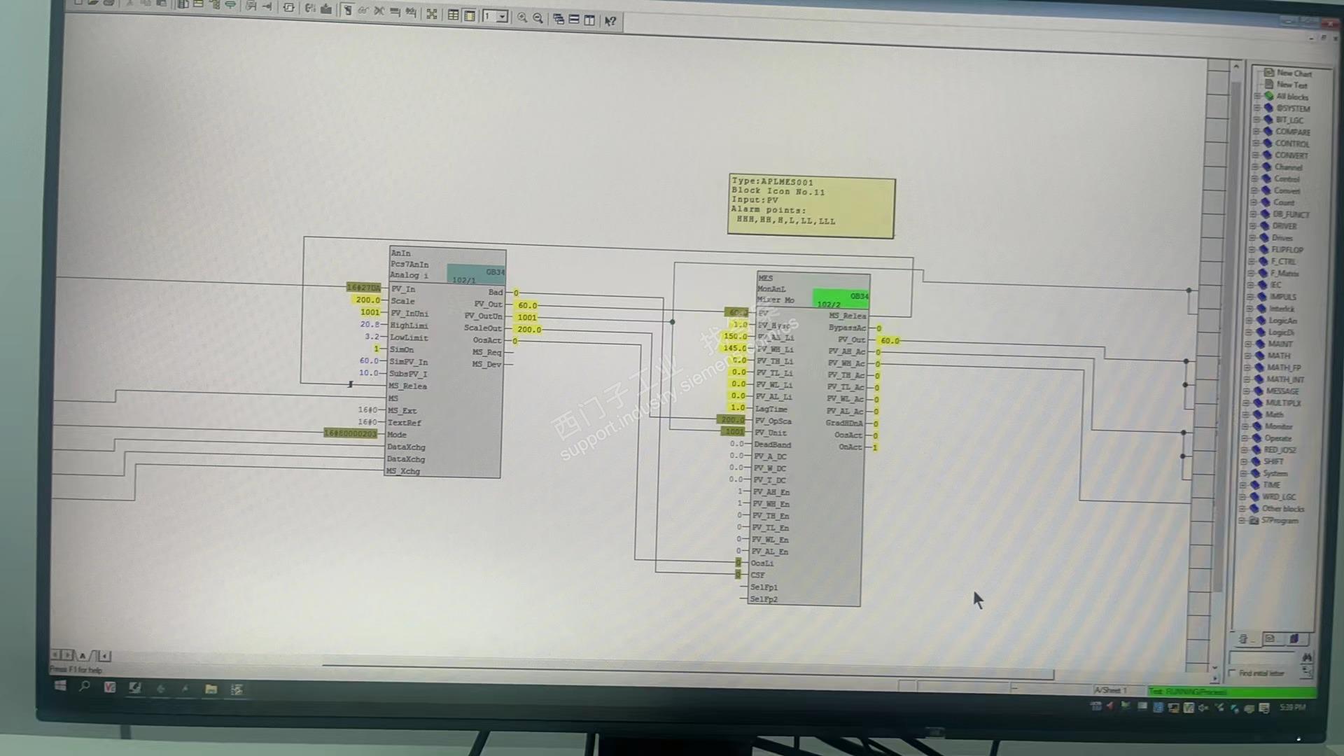Click the fit-to-window icon in toolbar
1344x756 pixels.
(432, 15)
